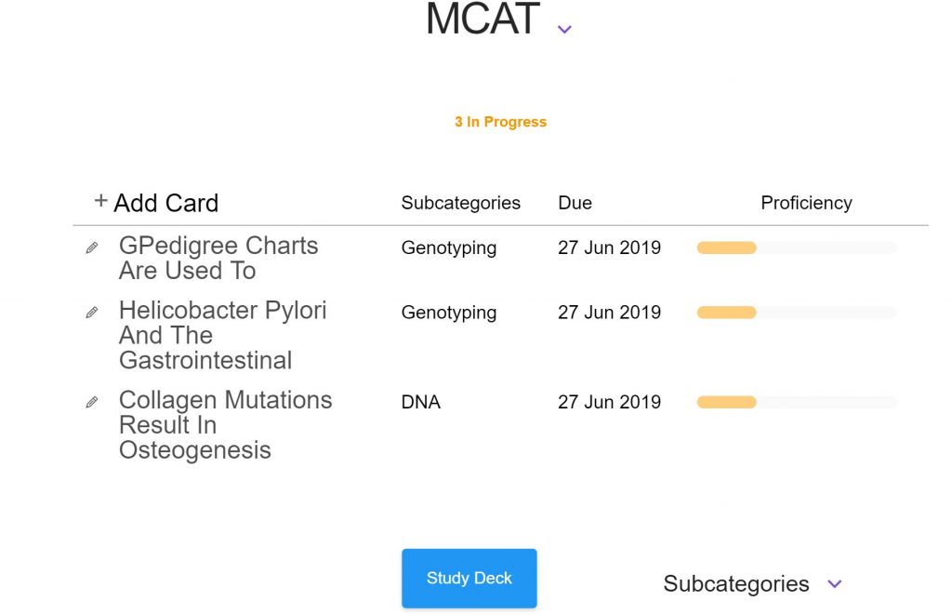This screenshot has height=615, width=952.
Task: Open the bottom Subcategories dropdown chevron
Action: (835, 584)
